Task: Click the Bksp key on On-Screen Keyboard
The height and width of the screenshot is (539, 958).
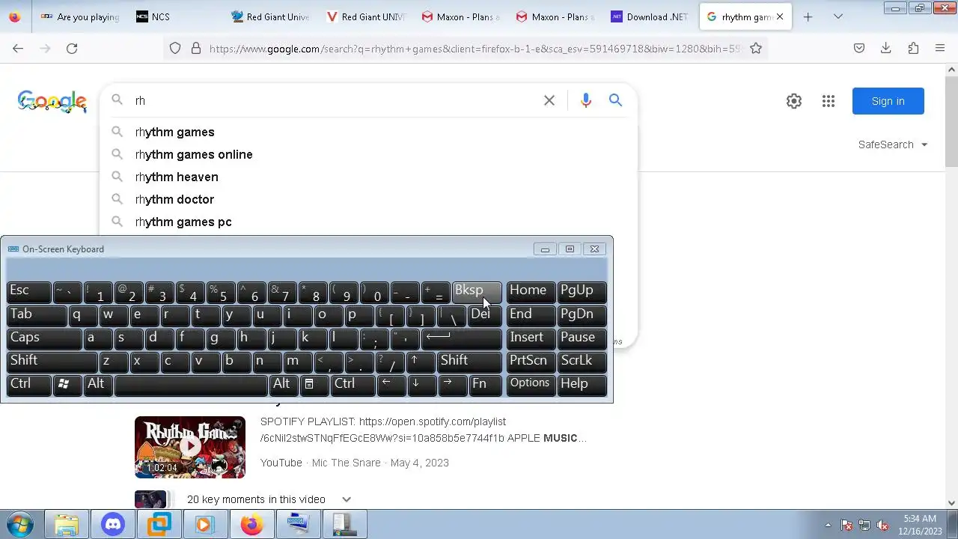Action: coord(477,292)
